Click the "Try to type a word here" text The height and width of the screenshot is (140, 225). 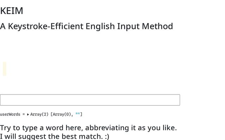41,128
